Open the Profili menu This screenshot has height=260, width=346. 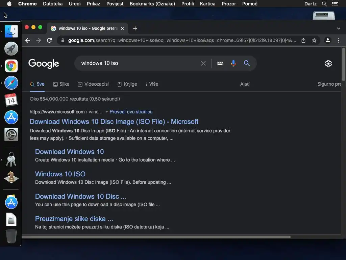pos(187,4)
